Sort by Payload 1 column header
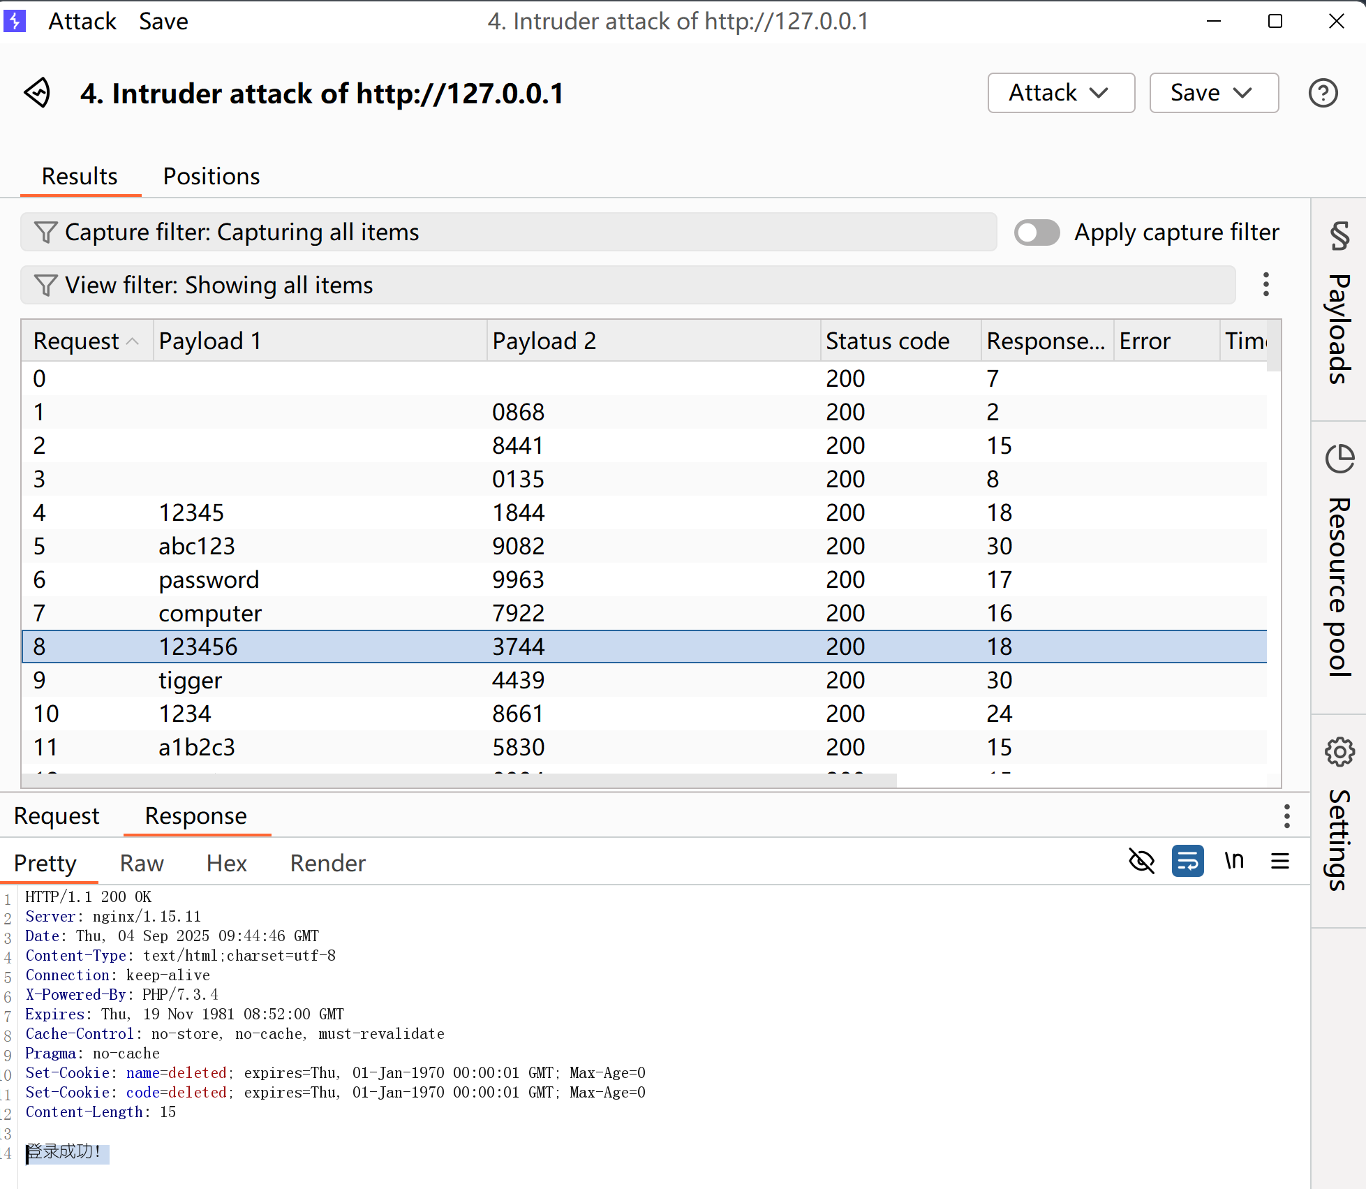This screenshot has width=1366, height=1189. click(320, 341)
